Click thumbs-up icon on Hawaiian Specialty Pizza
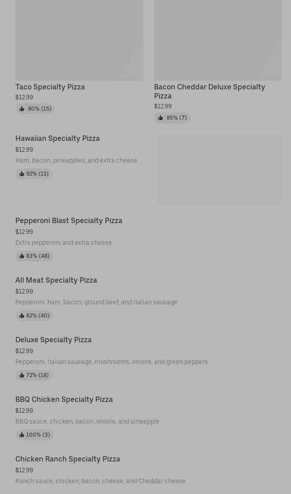The width and height of the screenshot is (291, 494). coord(22,174)
